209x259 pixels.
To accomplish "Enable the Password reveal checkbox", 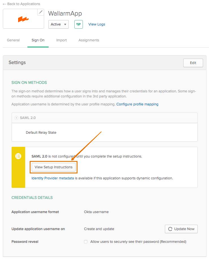I will point(86,242).
